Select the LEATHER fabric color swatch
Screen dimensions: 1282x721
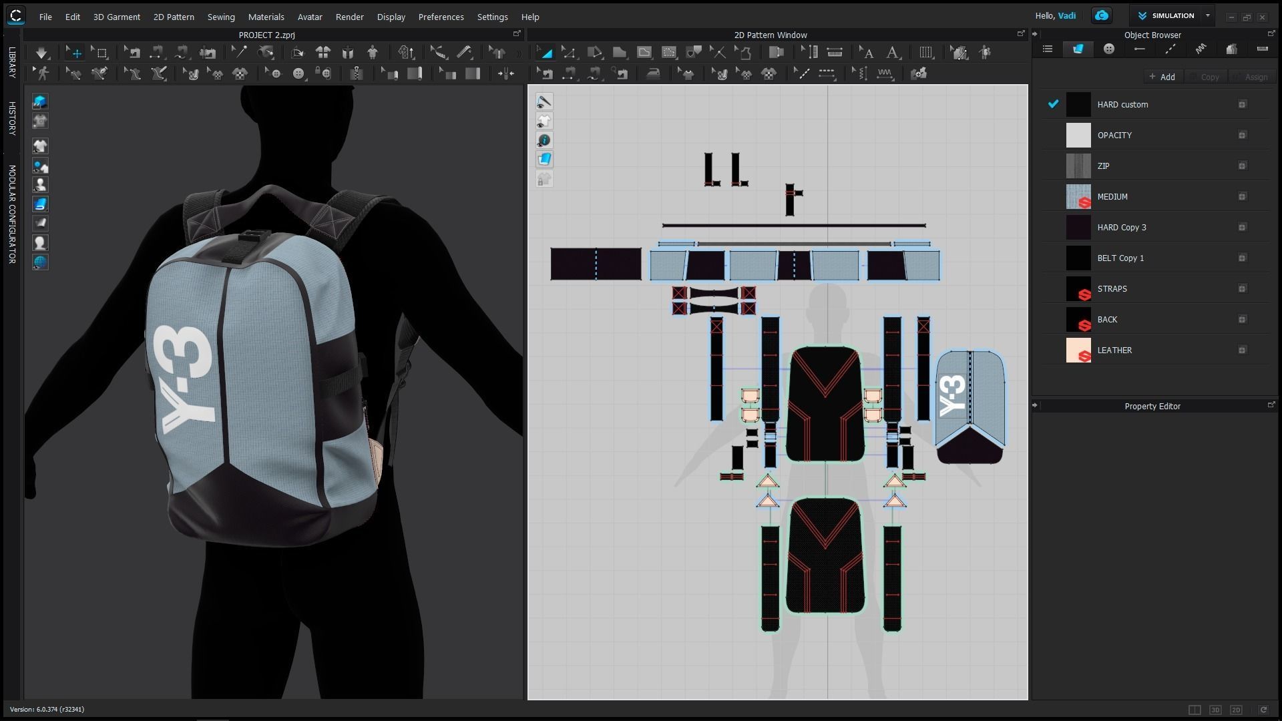coord(1078,350)
